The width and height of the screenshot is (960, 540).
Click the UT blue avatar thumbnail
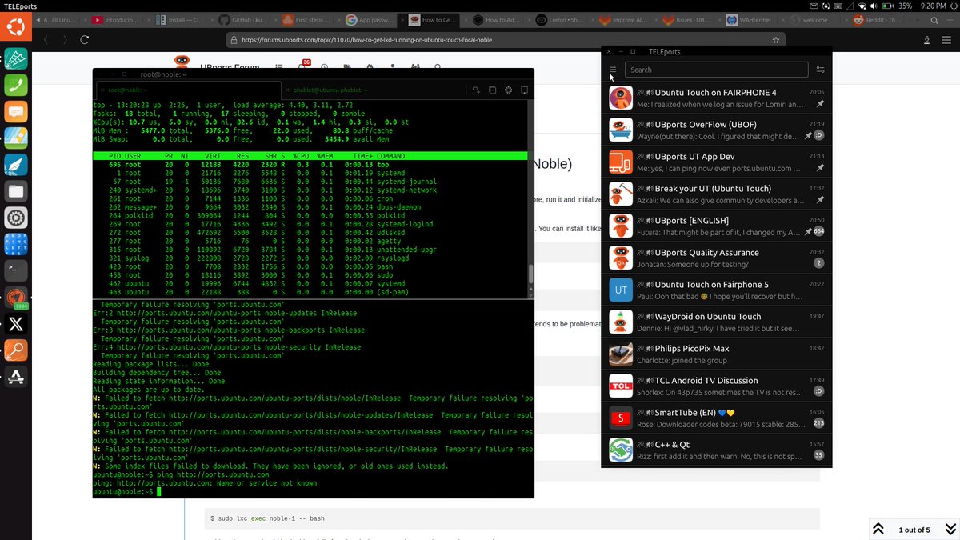pos(621,290)
